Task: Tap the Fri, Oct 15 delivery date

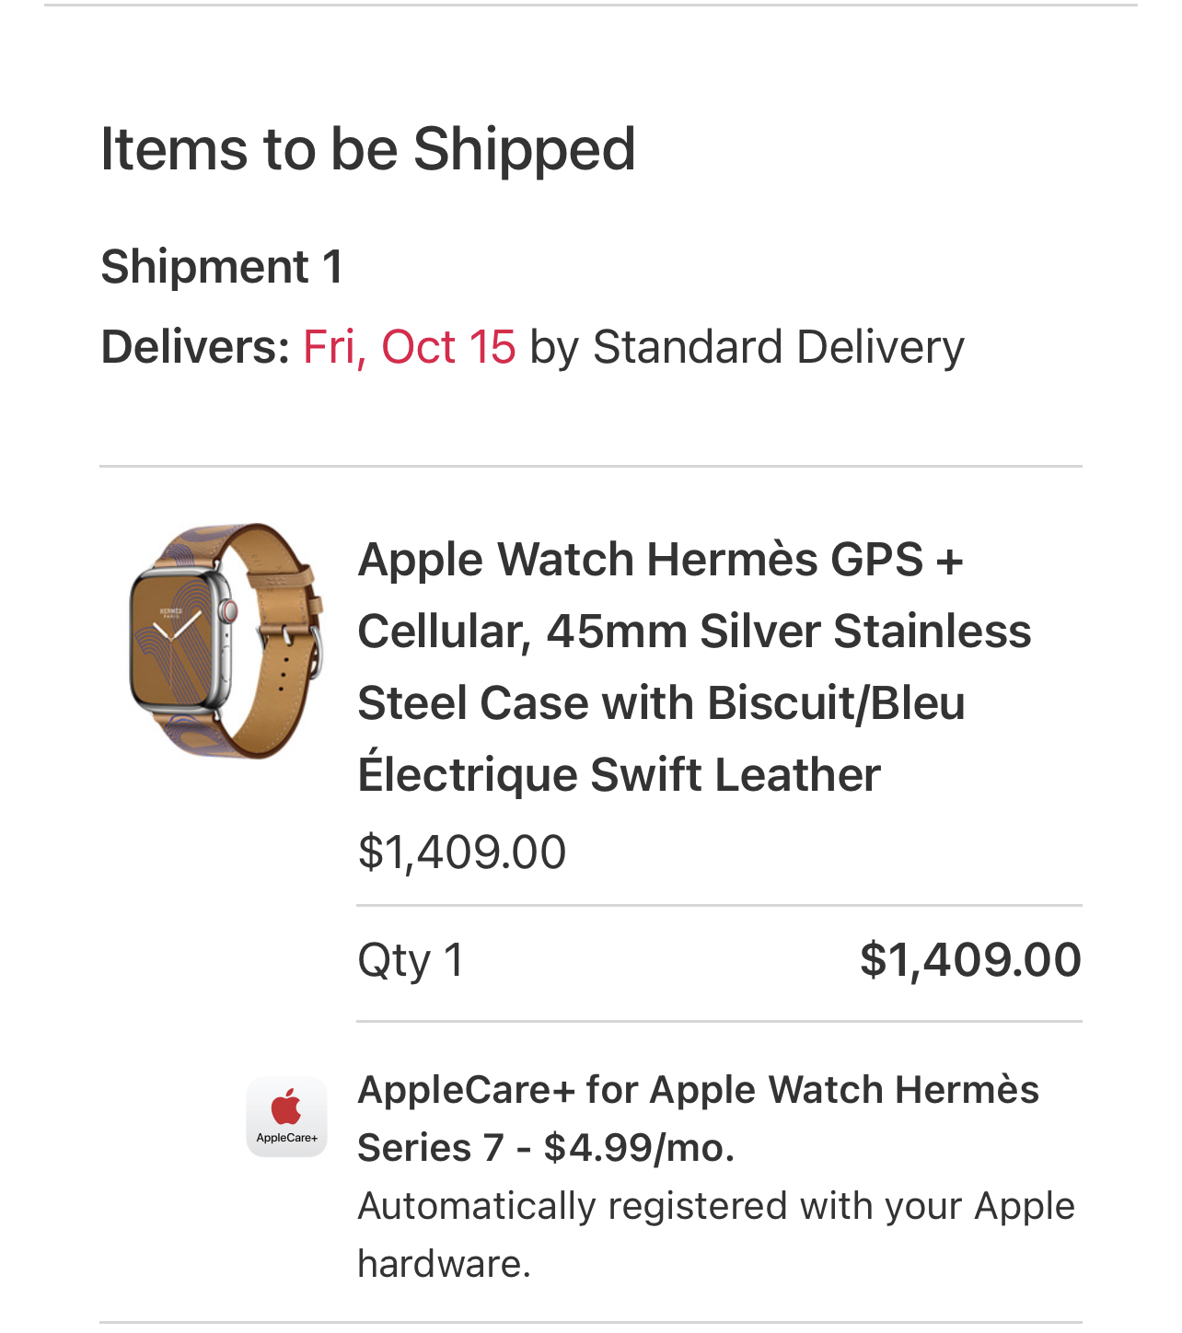Action: 410,347
